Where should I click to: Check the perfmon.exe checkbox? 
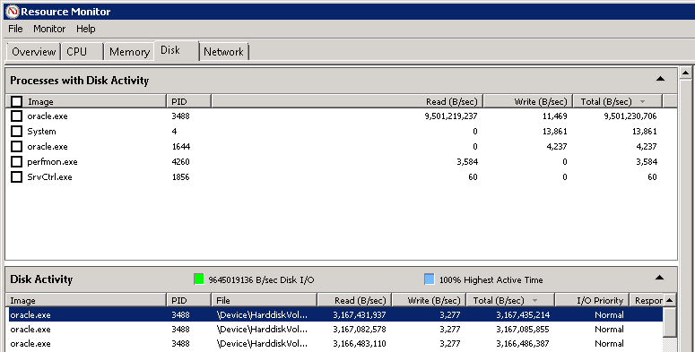16,161
